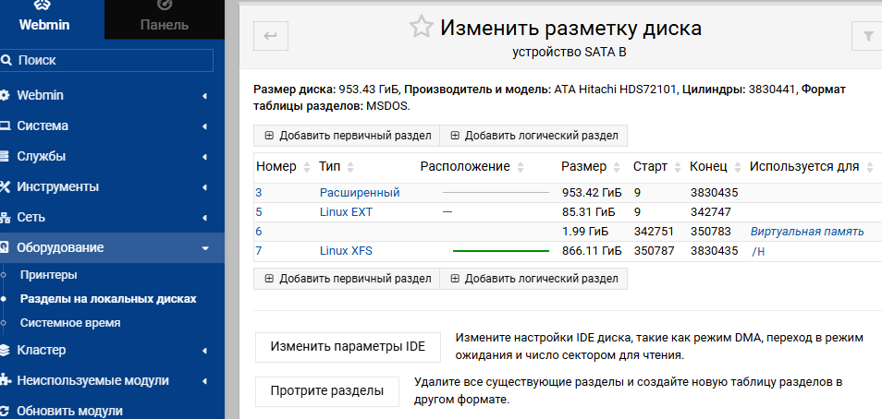Click top Добавить логический раздел button
Image resolution: width=882 pixels, height=419 pixels.
point(533,136)
